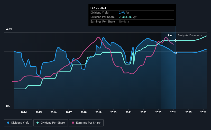Click the 2014 x-axis label
Screen dimensions: 211x130
[x=24, y=112]
